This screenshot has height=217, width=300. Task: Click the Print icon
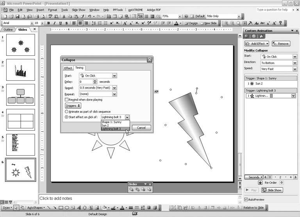(x=37, y=16)
